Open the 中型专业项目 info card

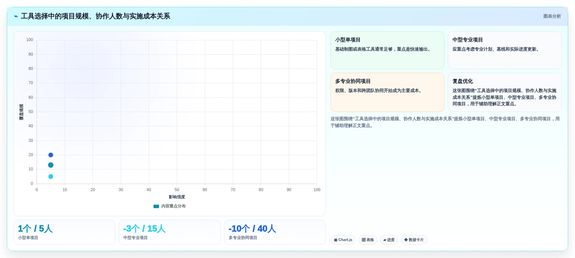[504, 50]
